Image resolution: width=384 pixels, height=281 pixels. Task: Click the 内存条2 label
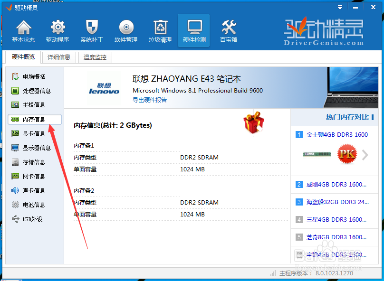pos(84,190)
